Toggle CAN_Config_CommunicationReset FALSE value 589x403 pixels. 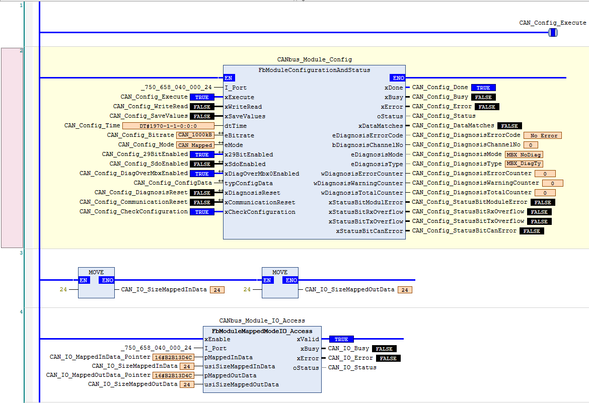coord(202,202)
